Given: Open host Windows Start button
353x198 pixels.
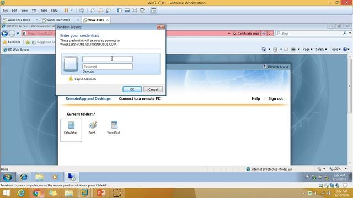Looking at the screenshot, I should [6, 193].
